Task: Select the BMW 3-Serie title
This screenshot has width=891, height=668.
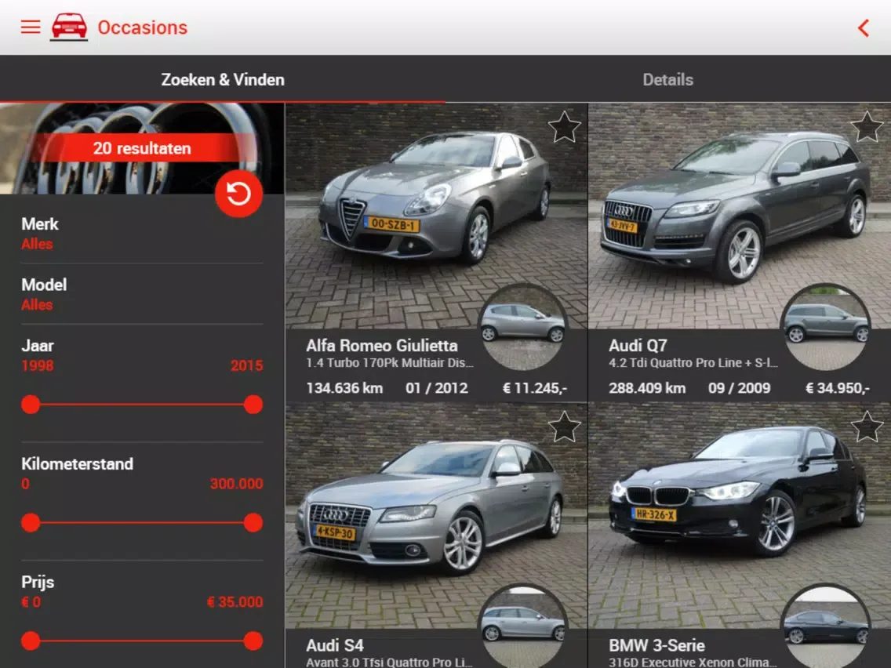Action: (x=656, y=645)
